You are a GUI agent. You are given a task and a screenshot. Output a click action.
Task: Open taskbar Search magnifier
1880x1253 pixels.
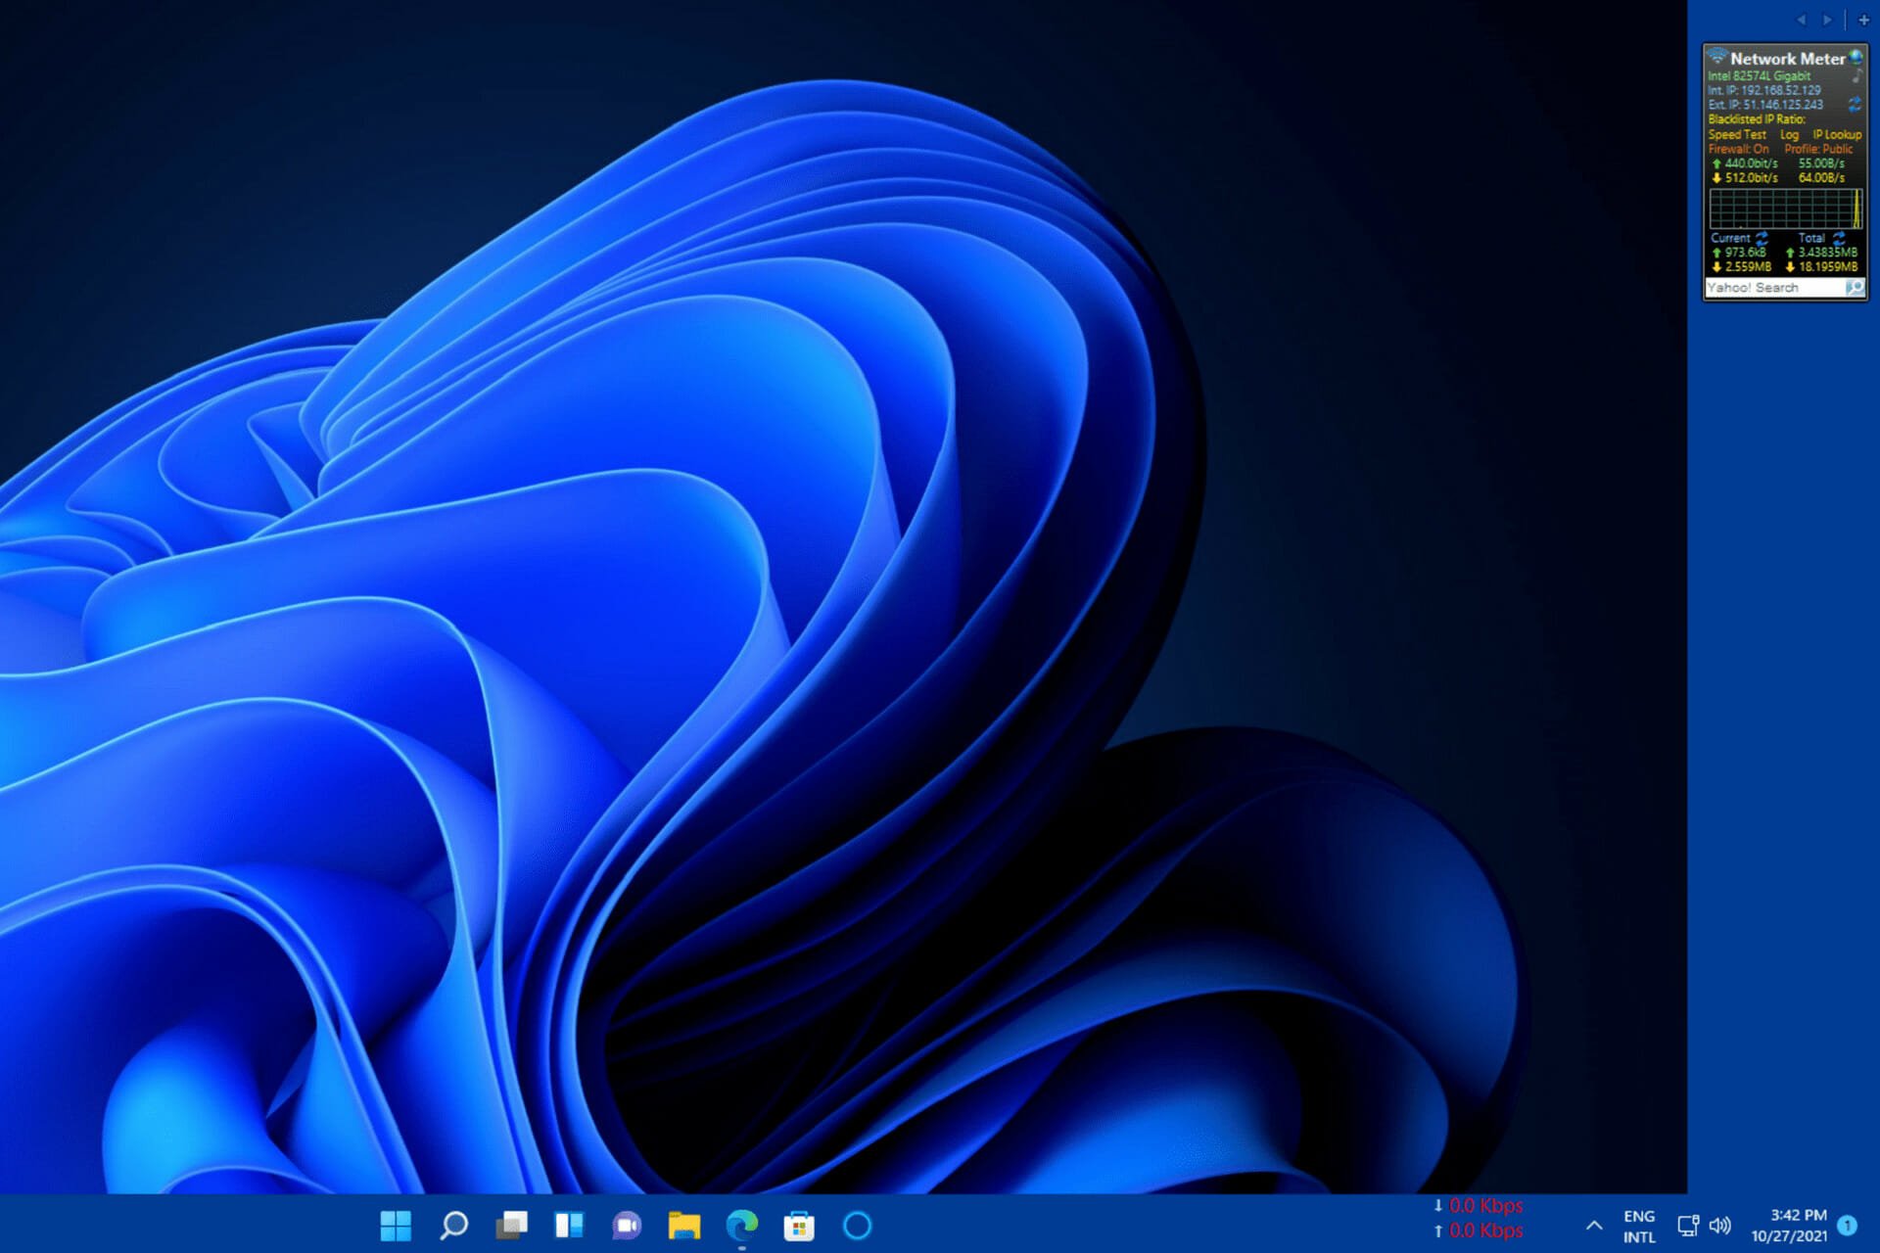(453, 1226)
